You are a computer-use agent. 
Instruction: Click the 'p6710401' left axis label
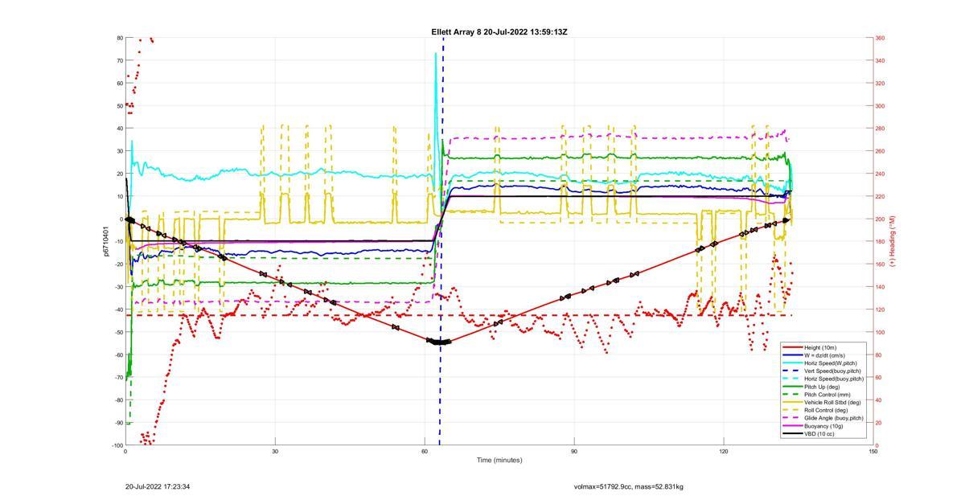coord(105,241)
